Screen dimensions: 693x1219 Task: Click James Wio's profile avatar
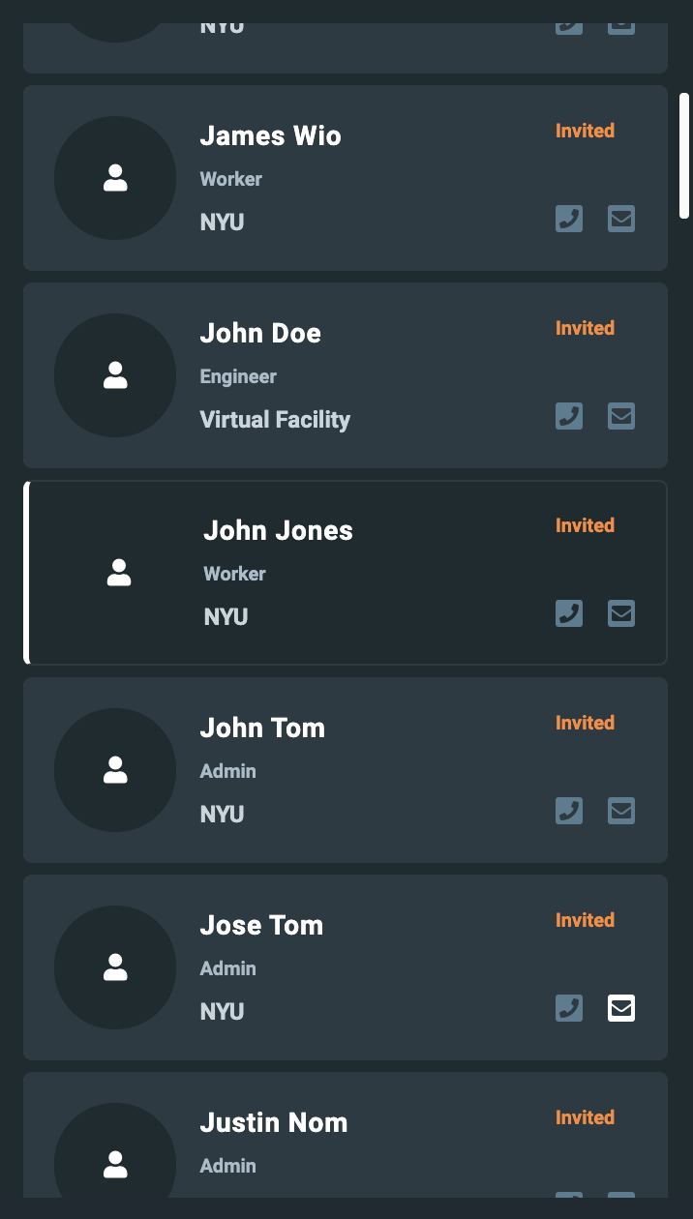pos(115,178)
